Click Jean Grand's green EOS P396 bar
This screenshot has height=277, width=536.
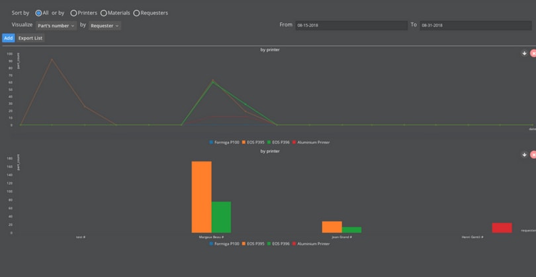click(x=352, y=230)
